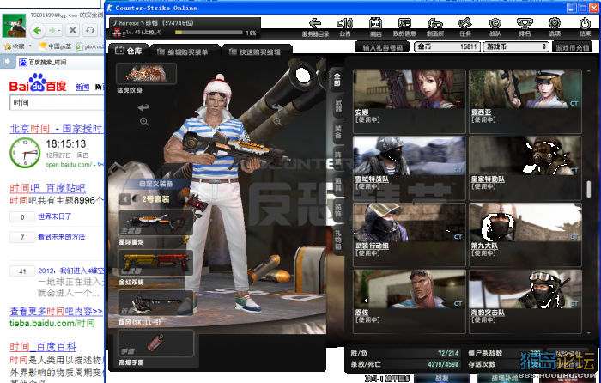Click the right zoom magnifier near cannon
Image resolution: width=601 pixels, height=383 pixels.
tap(277, 122)
